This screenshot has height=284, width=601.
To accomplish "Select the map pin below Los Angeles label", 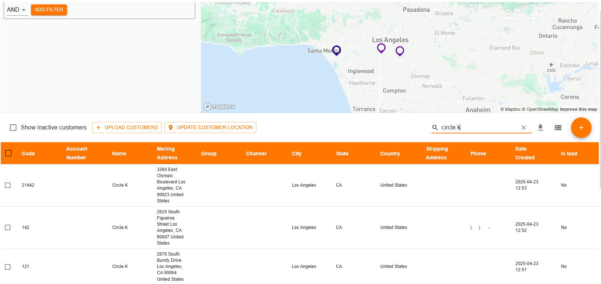I will pos(381,48).
